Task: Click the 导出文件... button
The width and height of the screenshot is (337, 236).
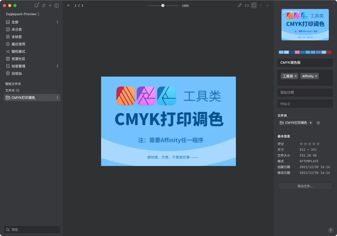Action: (x=305, y=186)
